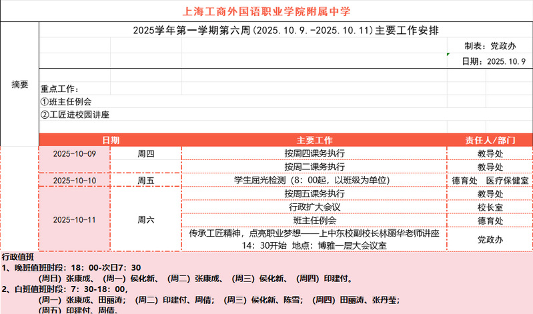The height and width of the screenshot is (314, 533).
Task: Select the 德育处 医疗保健室 department cell
Action: pyautogui.click(x=490, y=180)
